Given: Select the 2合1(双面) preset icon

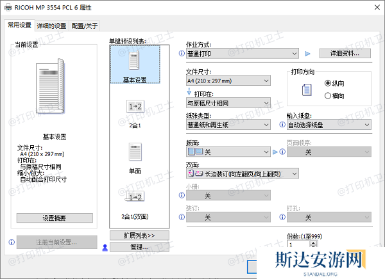Looking at the screenshot, I should [135, 196].
